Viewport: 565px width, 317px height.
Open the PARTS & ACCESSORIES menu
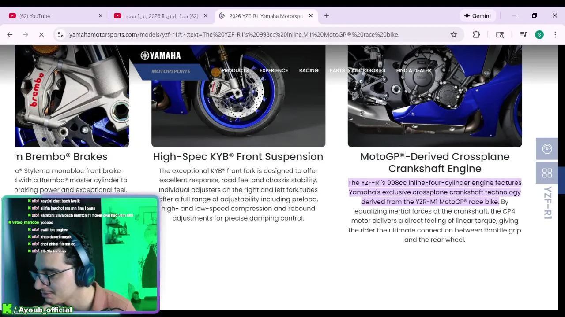tap(357, 70)
